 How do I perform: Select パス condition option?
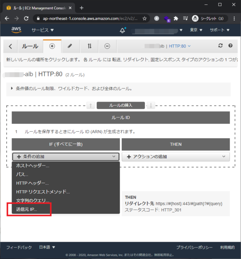coord(66,174)
